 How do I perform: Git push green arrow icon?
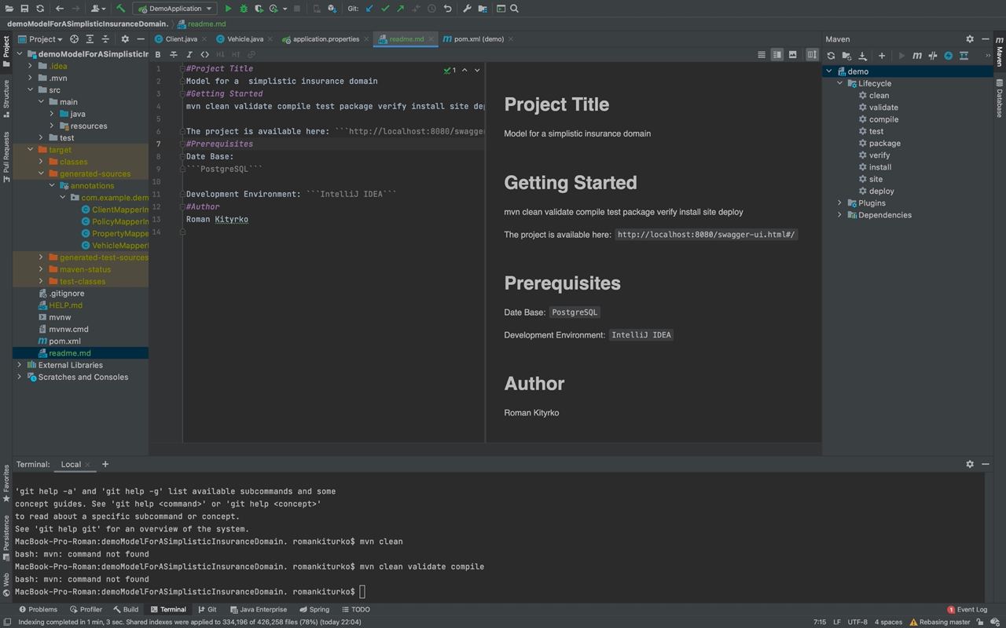401,9
